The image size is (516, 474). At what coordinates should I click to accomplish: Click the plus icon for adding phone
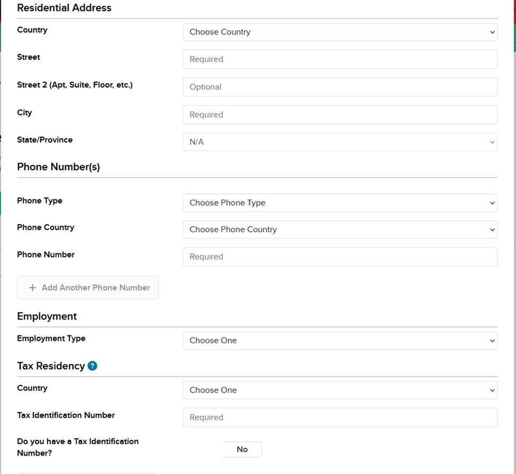tap(32, 288)
